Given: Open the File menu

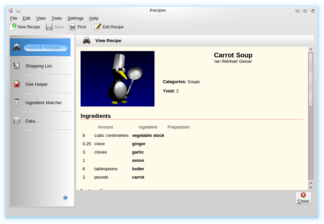Looking at the screenshot, I should (x=13, y=18).
